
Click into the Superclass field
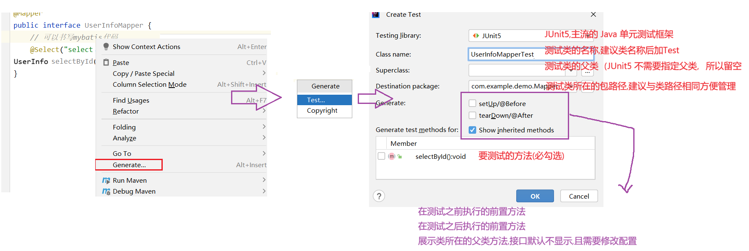518,70
